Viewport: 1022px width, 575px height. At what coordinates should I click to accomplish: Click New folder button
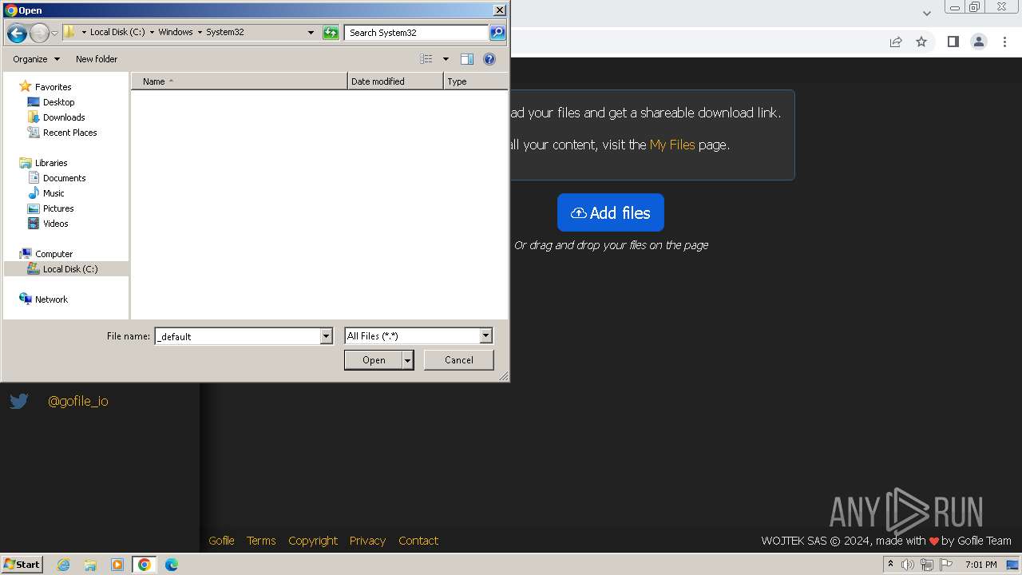tap(97, 59)
